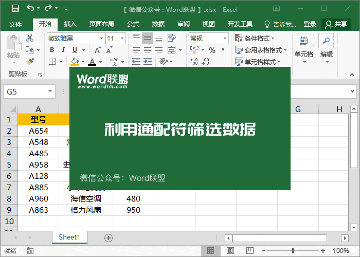Apply the black font color A
Screen dimensions: 360x257
coord(92,62)
